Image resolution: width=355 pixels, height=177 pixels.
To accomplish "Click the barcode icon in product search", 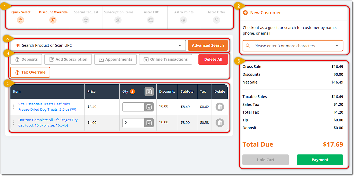I will [17, 45].
